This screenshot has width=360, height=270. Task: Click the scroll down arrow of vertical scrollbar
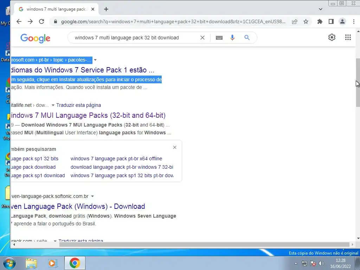click(358, 239)
